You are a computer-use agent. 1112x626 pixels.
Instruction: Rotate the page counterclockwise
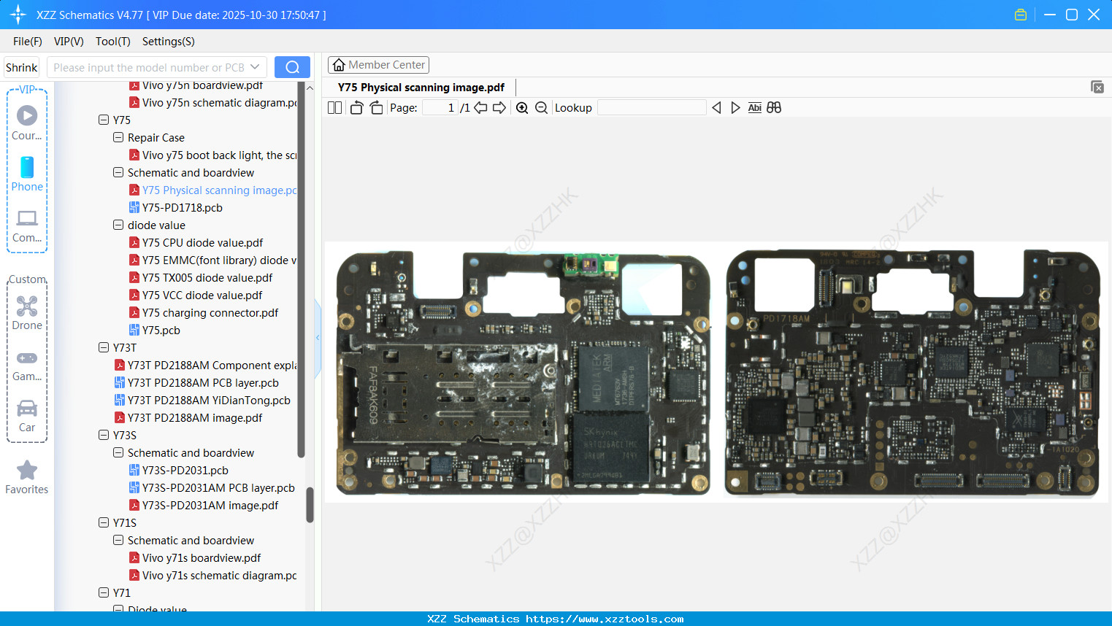tap(356, 107)
